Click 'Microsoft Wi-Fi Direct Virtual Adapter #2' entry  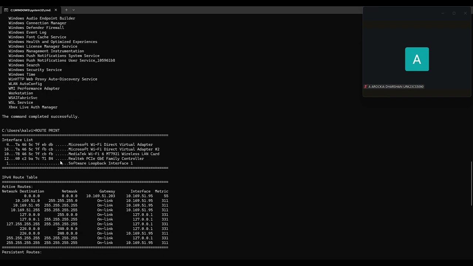pyautogui.click(x=114, y=149)
